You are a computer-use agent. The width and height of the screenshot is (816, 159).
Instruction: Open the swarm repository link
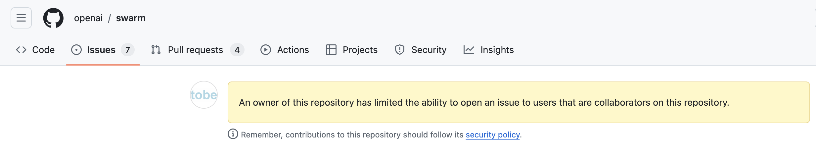pyautogui.click(x=131, y=18)
